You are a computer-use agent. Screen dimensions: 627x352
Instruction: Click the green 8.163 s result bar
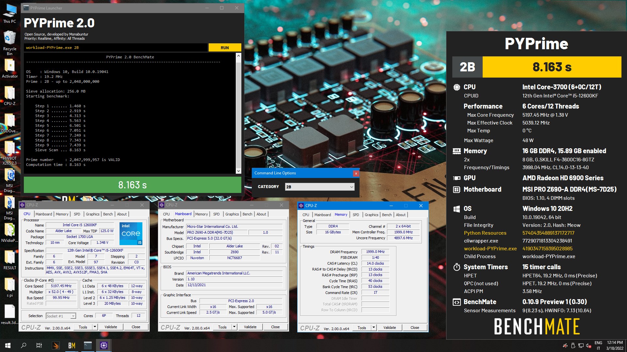pos(133,185)
